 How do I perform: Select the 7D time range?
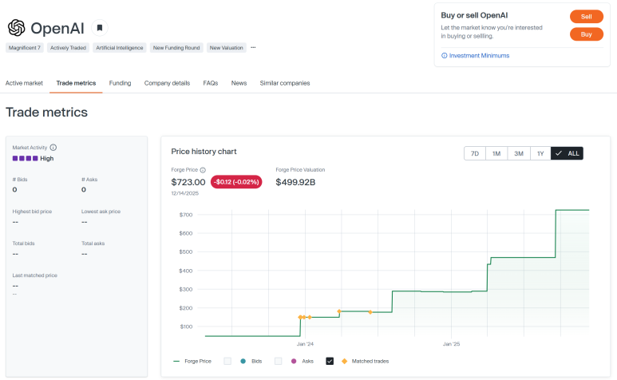pyautogui.click(x=474, y=153)
